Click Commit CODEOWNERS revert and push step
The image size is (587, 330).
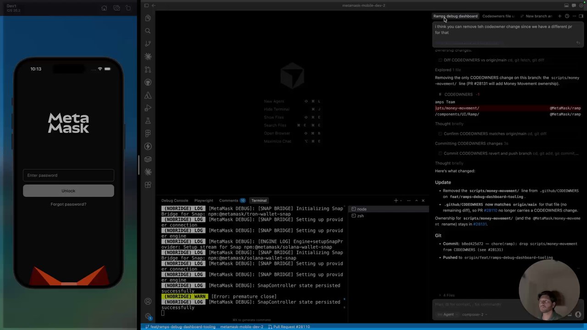click(509, 154)
